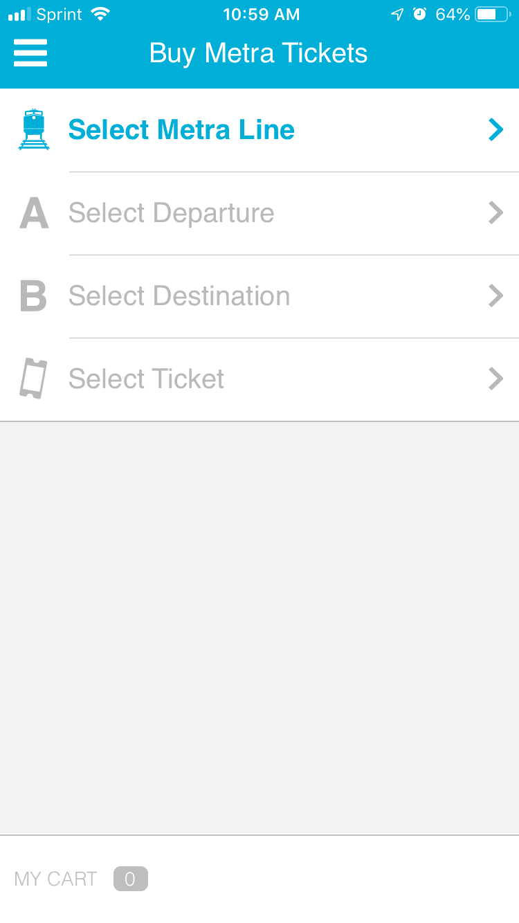Tap the letter B destination icon

point(33,296)
